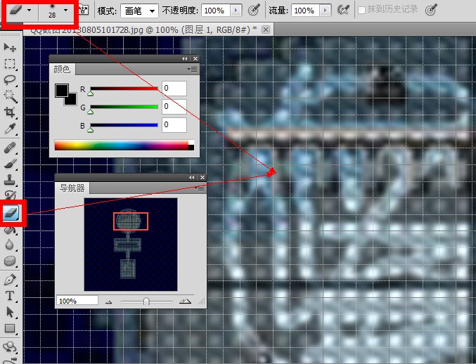Select the Healing Brush tool
This screenshot has height=364, width=476.
tap(10, 148)
